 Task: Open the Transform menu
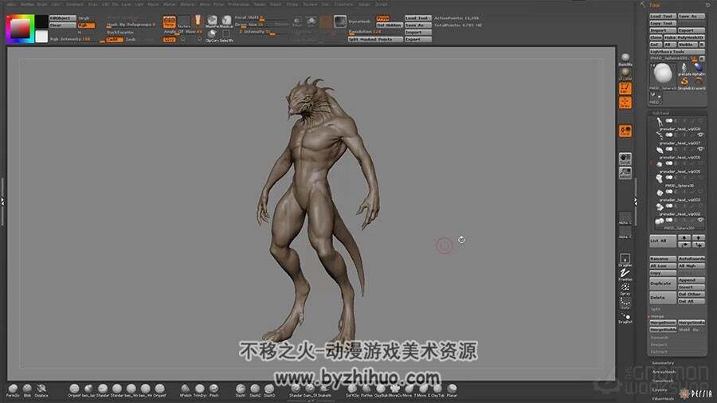point(343,4)
